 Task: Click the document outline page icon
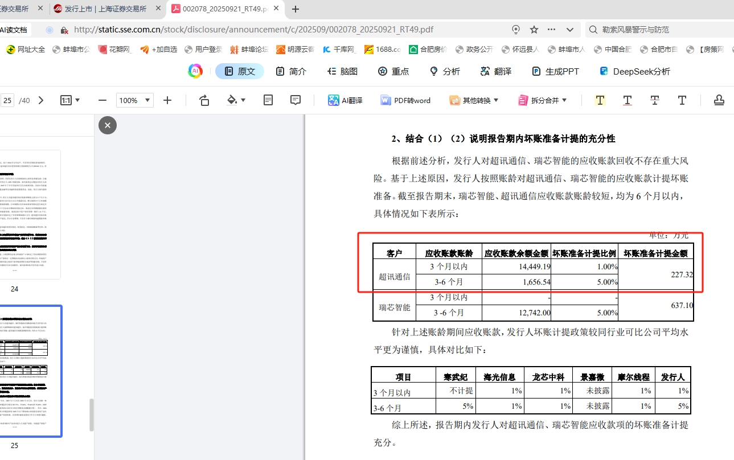click(268, 100)
